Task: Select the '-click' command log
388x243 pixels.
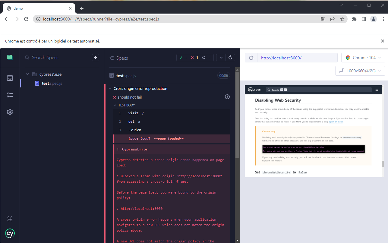Action: tap(172, 130)
